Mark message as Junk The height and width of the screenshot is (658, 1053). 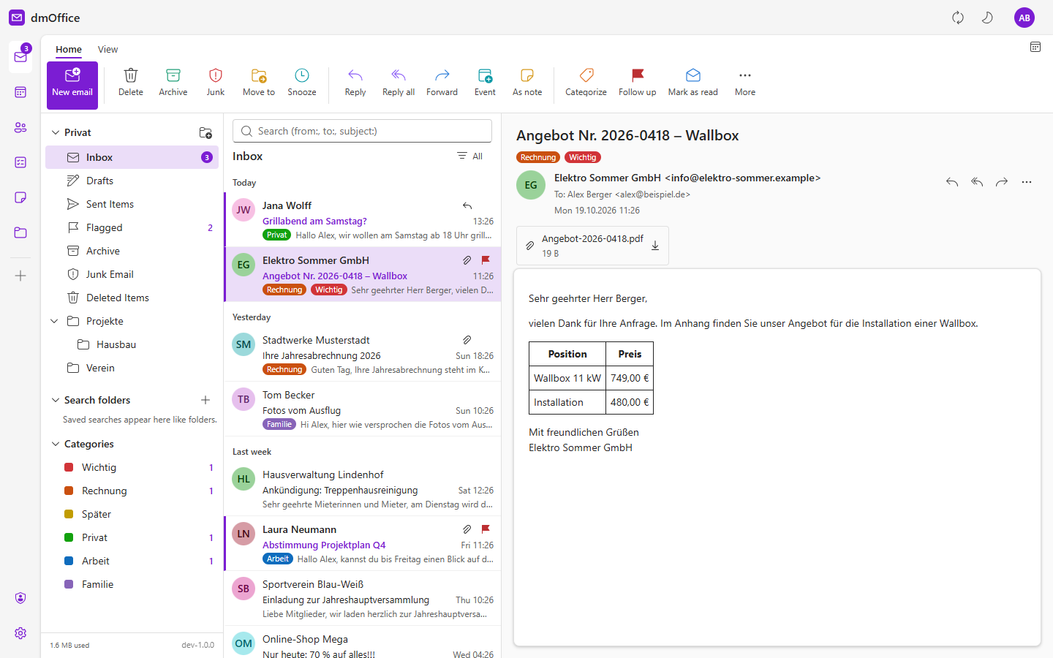point(216,83)
